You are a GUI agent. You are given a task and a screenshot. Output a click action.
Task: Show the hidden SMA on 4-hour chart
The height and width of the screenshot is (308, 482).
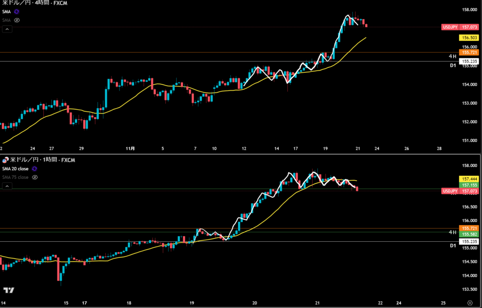click(x=17, y=20)
